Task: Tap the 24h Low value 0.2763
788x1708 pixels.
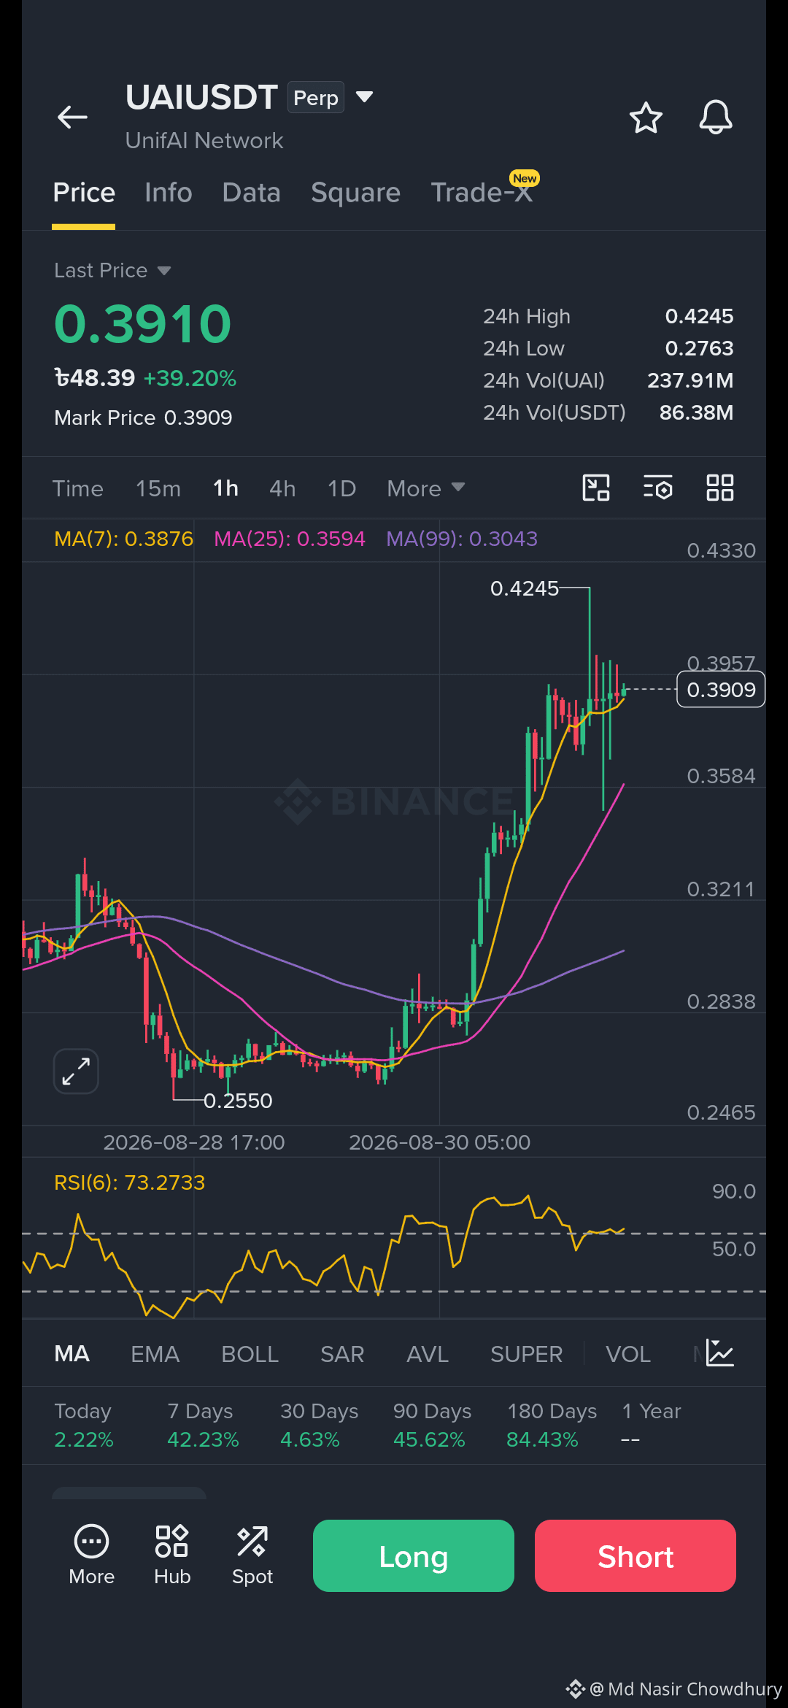Action: (x=699, y=348)
